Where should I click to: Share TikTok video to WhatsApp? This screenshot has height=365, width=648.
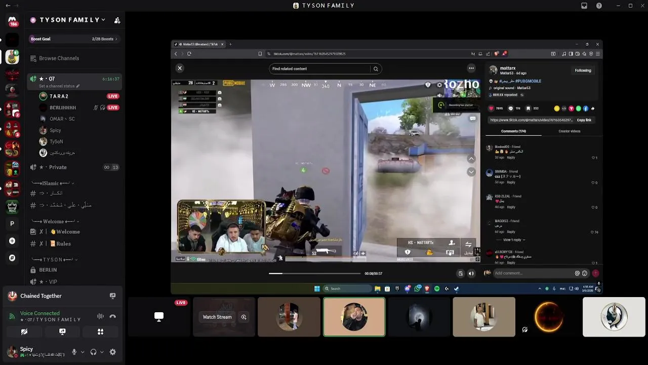(578, 108)
